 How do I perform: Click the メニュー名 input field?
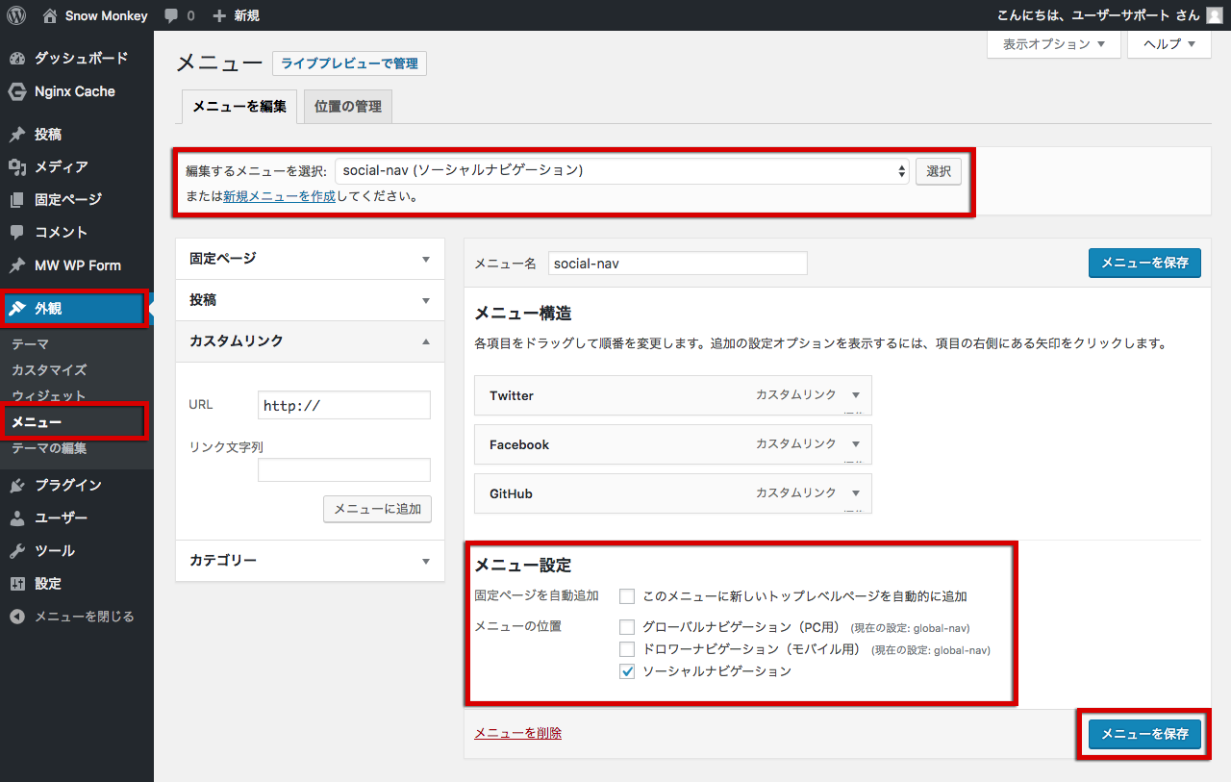678,263
